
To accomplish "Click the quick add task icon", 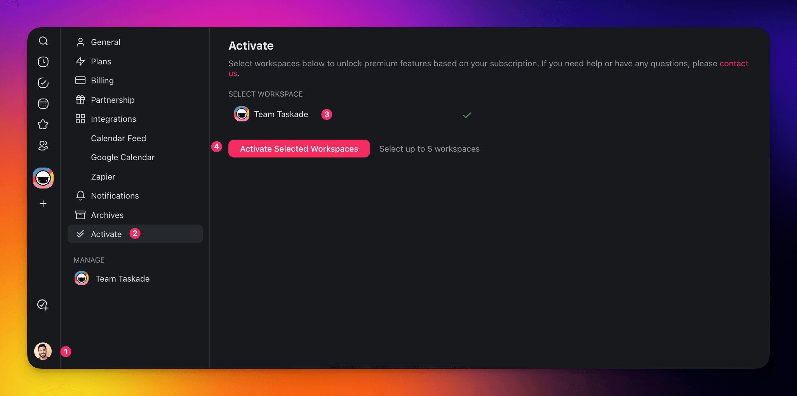I will point(43,305).
